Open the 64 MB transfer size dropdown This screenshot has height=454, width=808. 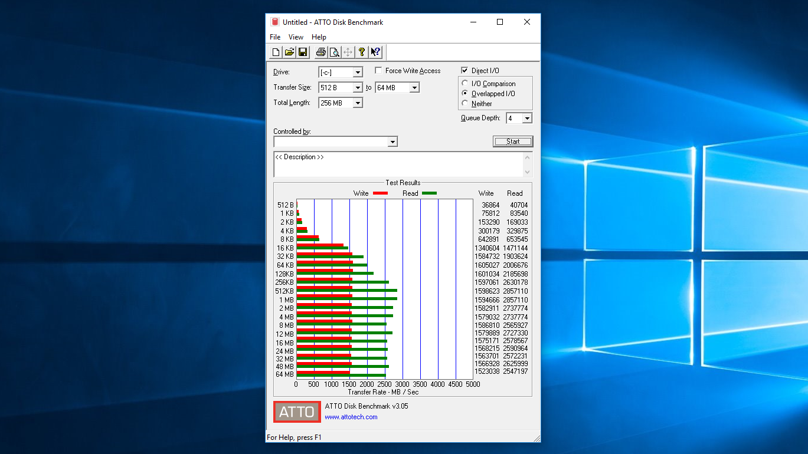[x=414, y=88]
